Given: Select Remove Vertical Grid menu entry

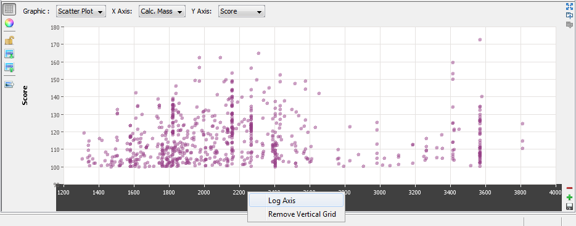Looking at the screenshot, I should point(296,214).
